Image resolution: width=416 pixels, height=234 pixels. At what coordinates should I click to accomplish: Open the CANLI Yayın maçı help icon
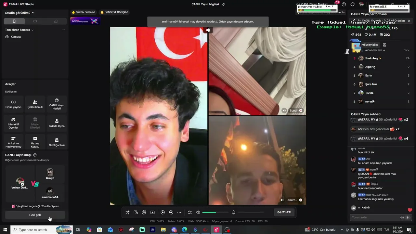pos(35,155)
